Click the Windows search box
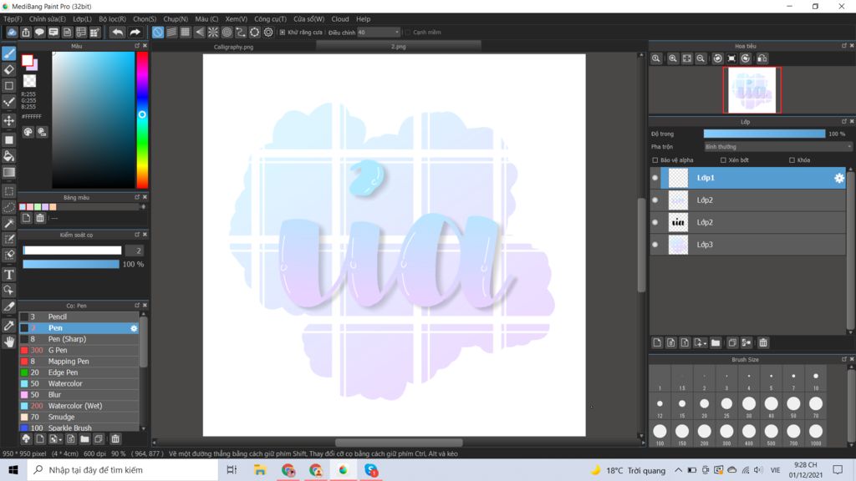This screenshot has height=481, width=856. [122, 470]
